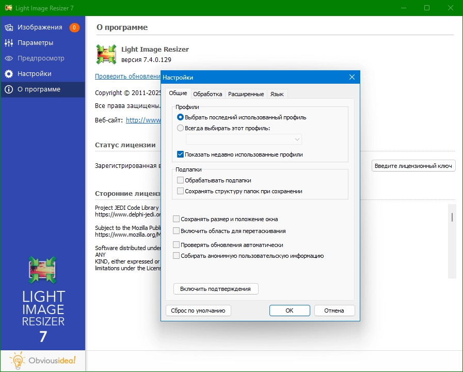Click the О программе info icon

[9, 89]
